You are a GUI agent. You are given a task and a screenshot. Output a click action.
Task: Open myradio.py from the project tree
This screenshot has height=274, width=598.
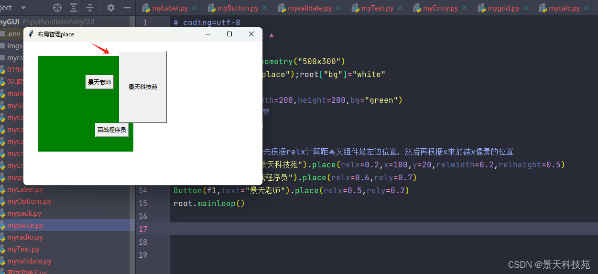tap(25, 237)
